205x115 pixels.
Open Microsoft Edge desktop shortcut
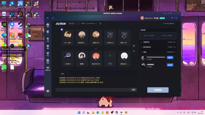coord(4,37)
